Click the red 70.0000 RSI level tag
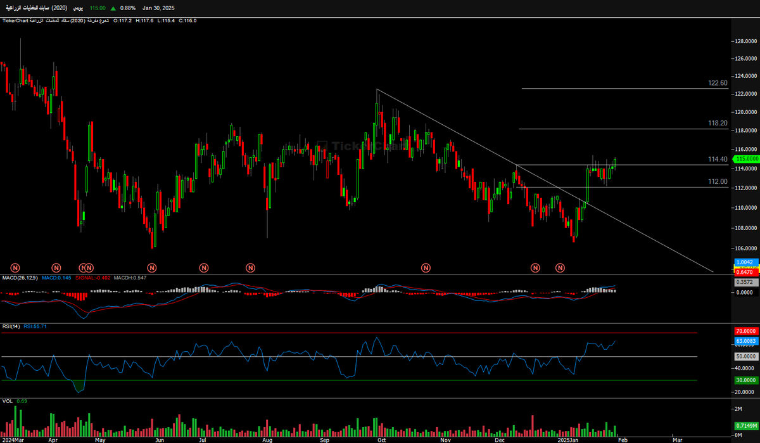The height and width of the screenshot is (443, 760). pyautogui.click(x=745, y=331)
